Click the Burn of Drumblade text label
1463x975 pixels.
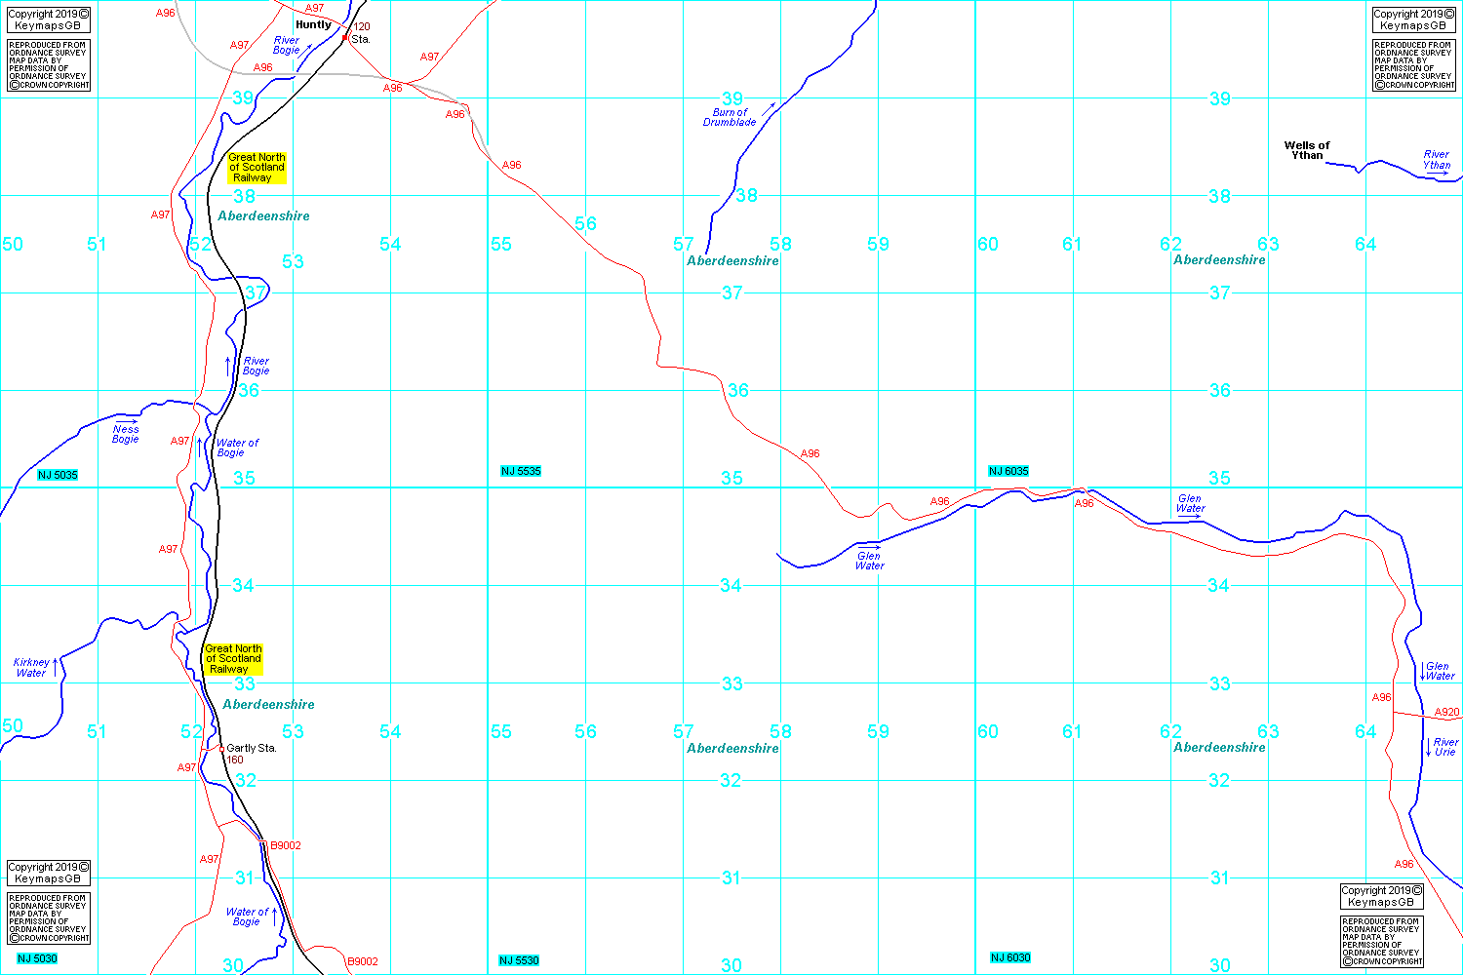click(x=730, y=118)
